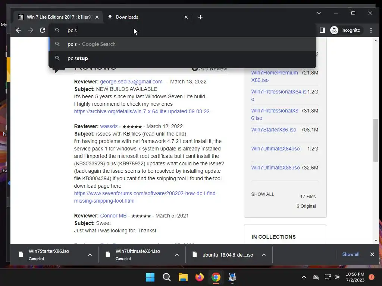Expand options for Win7UltimateX64.iso download
Screen dimensions: 382x286
pyautogui.click(x=177, y=255)
